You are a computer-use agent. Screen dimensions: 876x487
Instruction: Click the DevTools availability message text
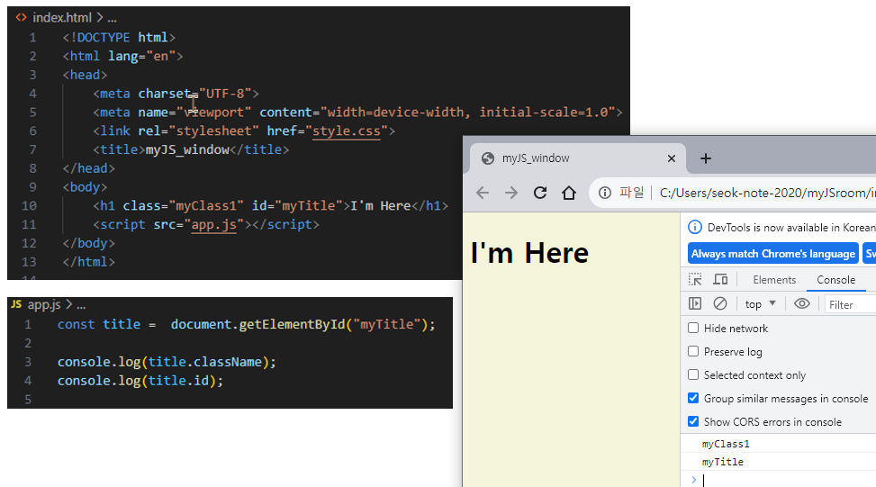pos(791,228)
